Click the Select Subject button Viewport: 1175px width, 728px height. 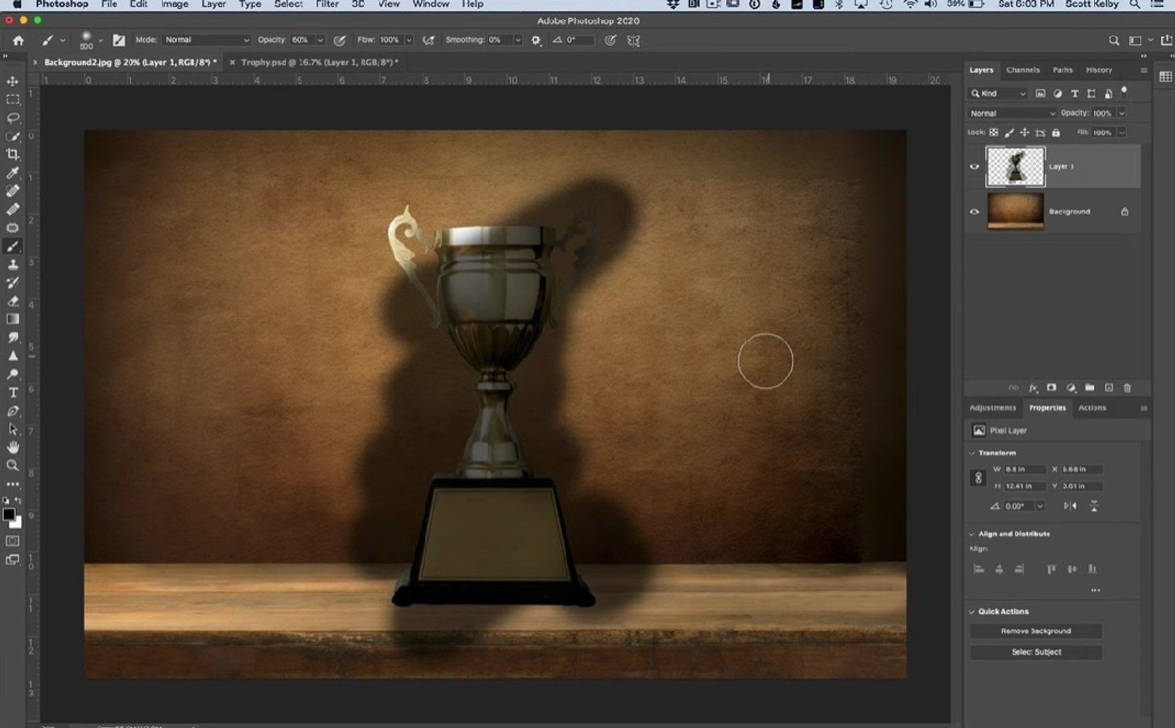(x=1036, y=651)
